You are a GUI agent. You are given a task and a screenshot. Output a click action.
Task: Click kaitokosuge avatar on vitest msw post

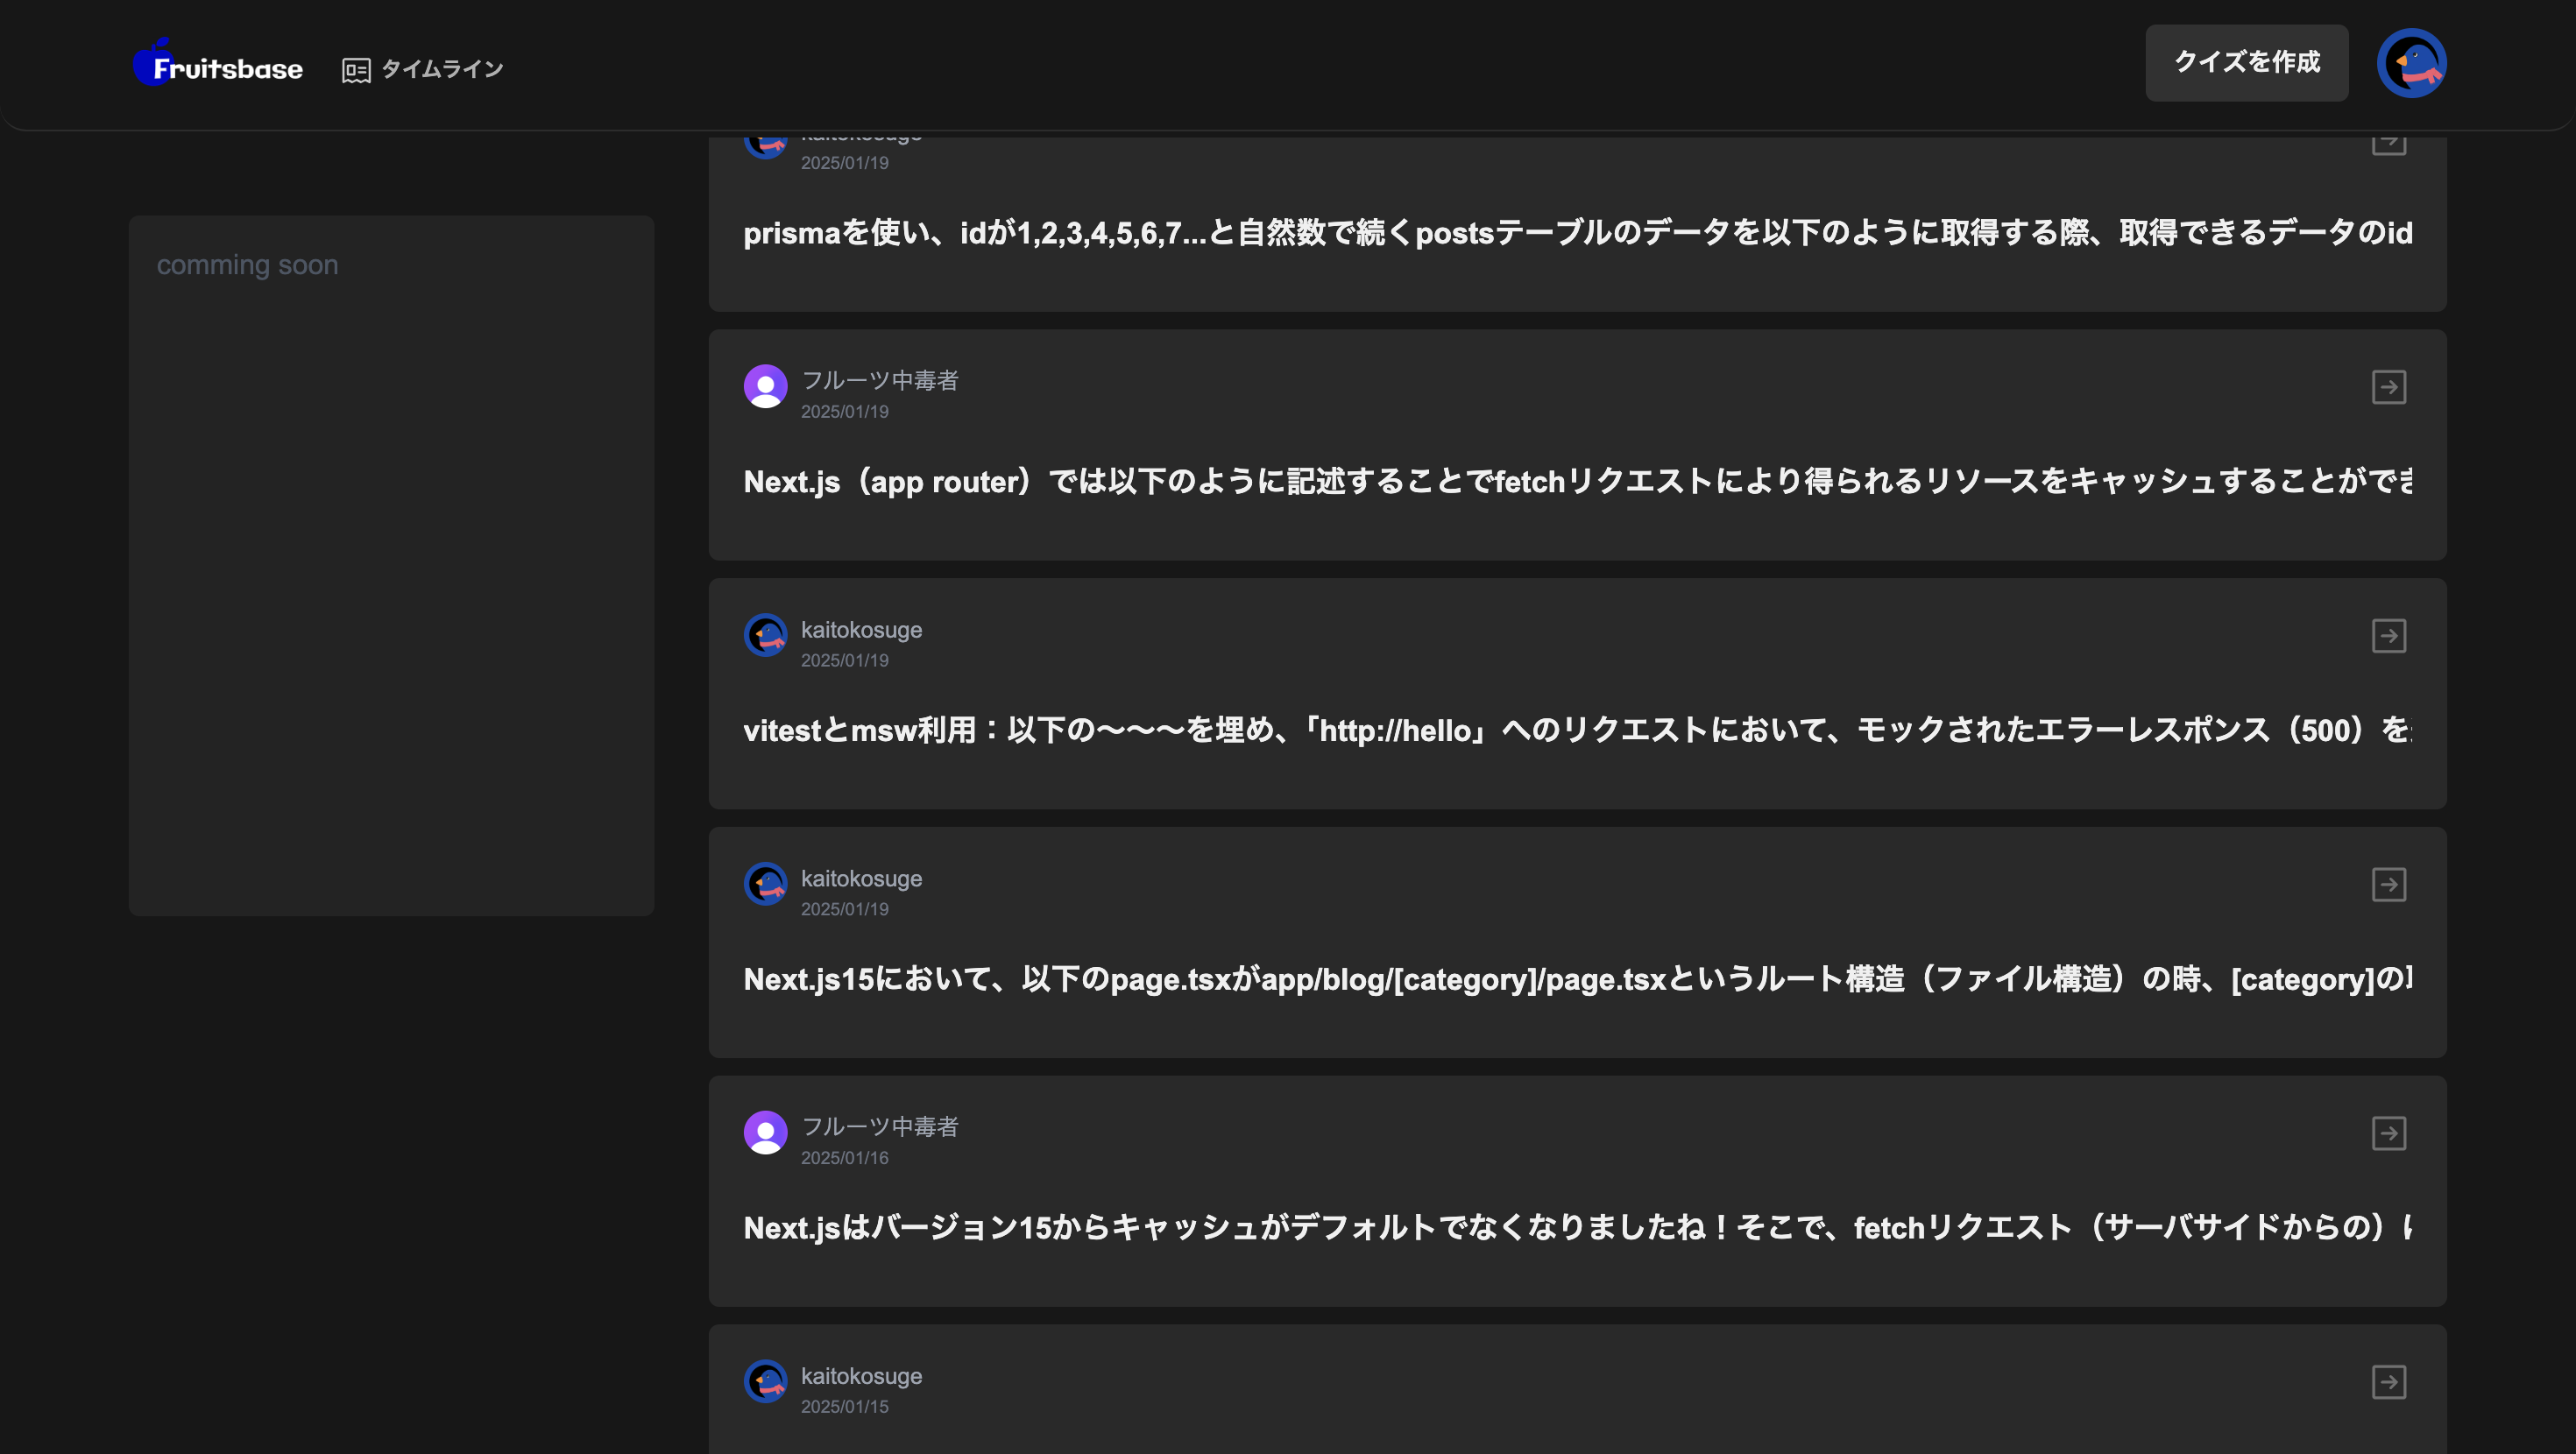click(765, 635)
